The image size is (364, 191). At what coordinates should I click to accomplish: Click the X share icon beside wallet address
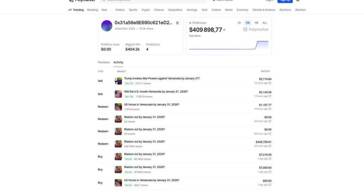tap(177, 23)
